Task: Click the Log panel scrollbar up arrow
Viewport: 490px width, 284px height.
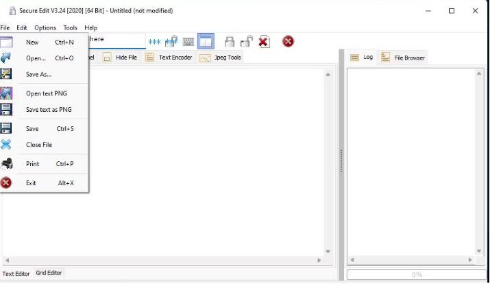Action: click(x=479, y=73)
